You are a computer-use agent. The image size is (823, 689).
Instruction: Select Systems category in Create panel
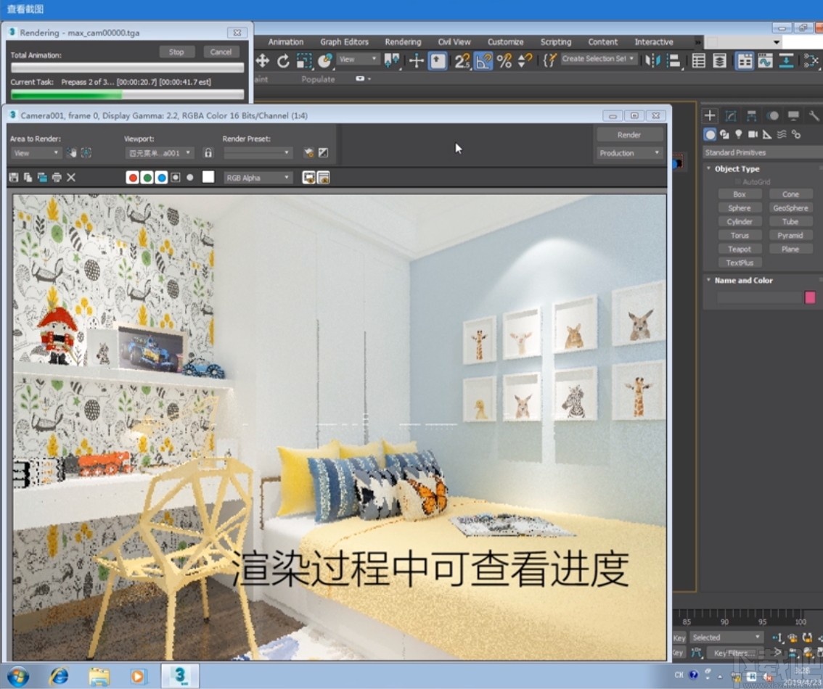coord(796,134)
